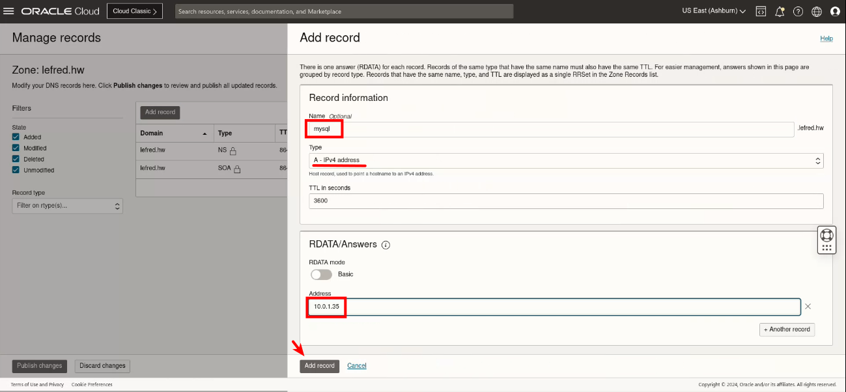Click the TTL in seconds field
This screenshot has height=392, width=846.
tap(565, 201)
